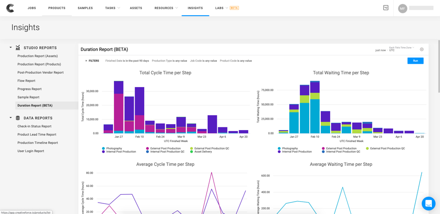Click the MF user avatar
Image resolution: width=440 pixels, height=214 pixels.
pyautogui.click(x=402, y=8)
